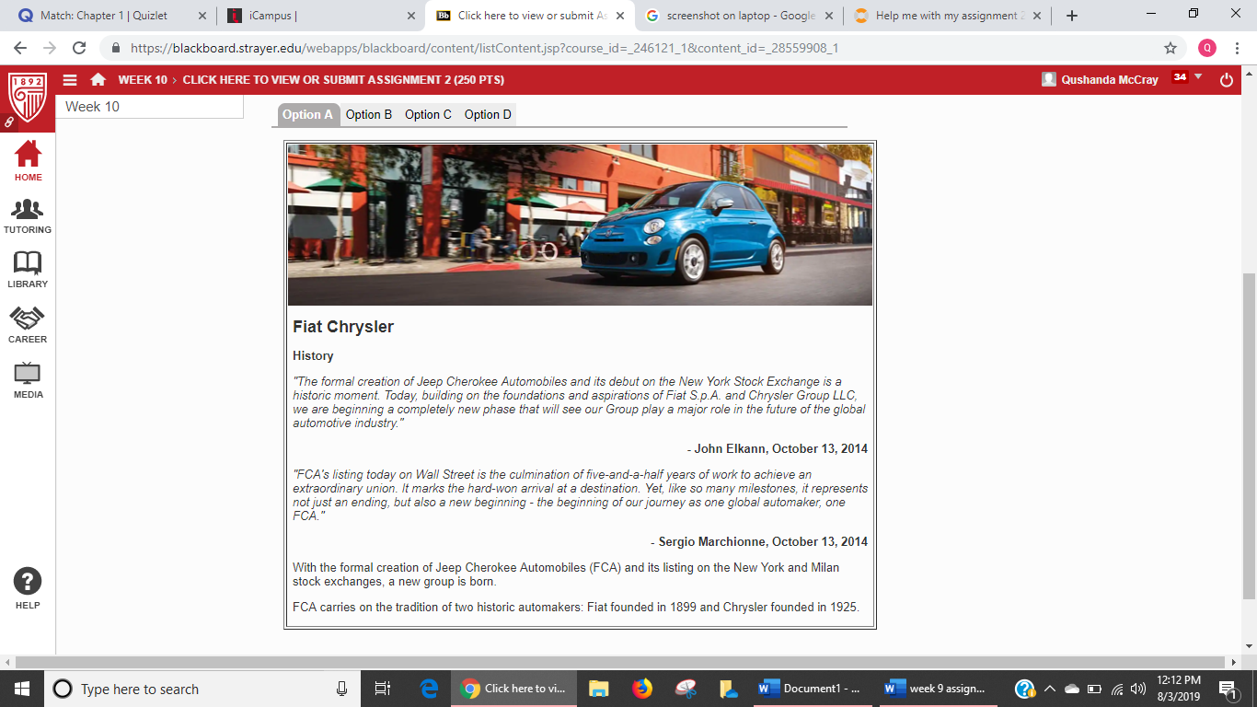Screen dimensions: 1257x707
Task: Switch to the Option B tab
Action: coord(369,114)
